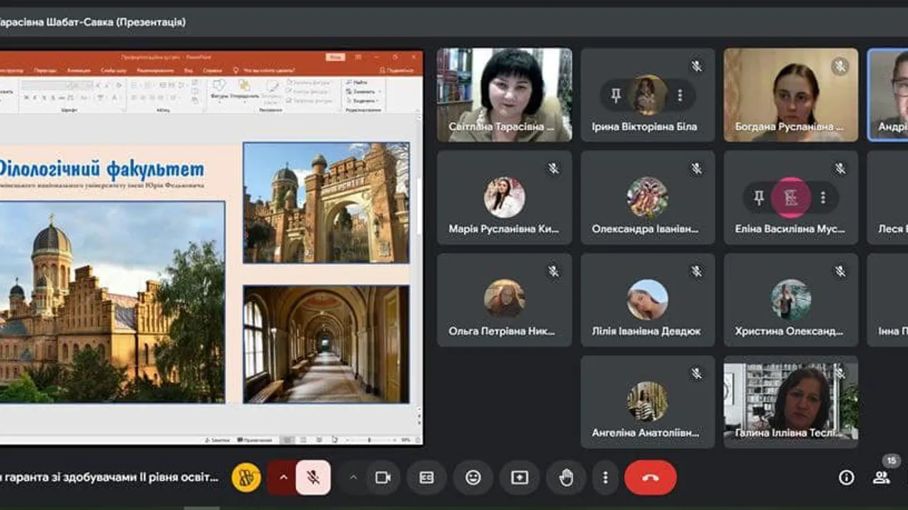Click the ribbon display options icon in PowerPoint
This screenshot has width=908, height=510.
pyautogui.click(x=360, y=57)
